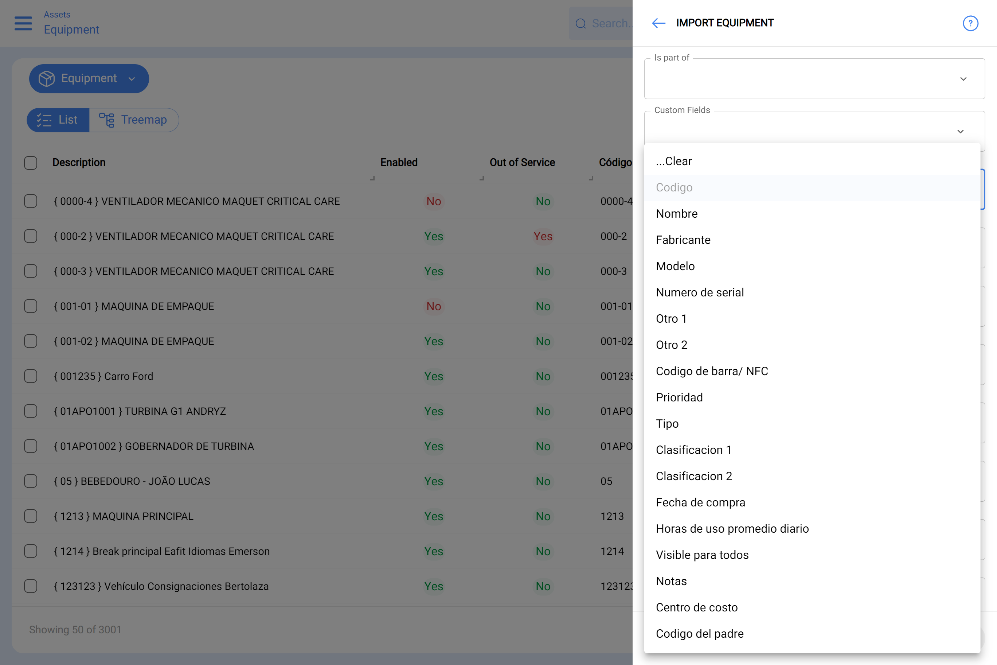Click the search magnifier icon
The height and width of the screenshot is (665, 997).
pos(580,24)
